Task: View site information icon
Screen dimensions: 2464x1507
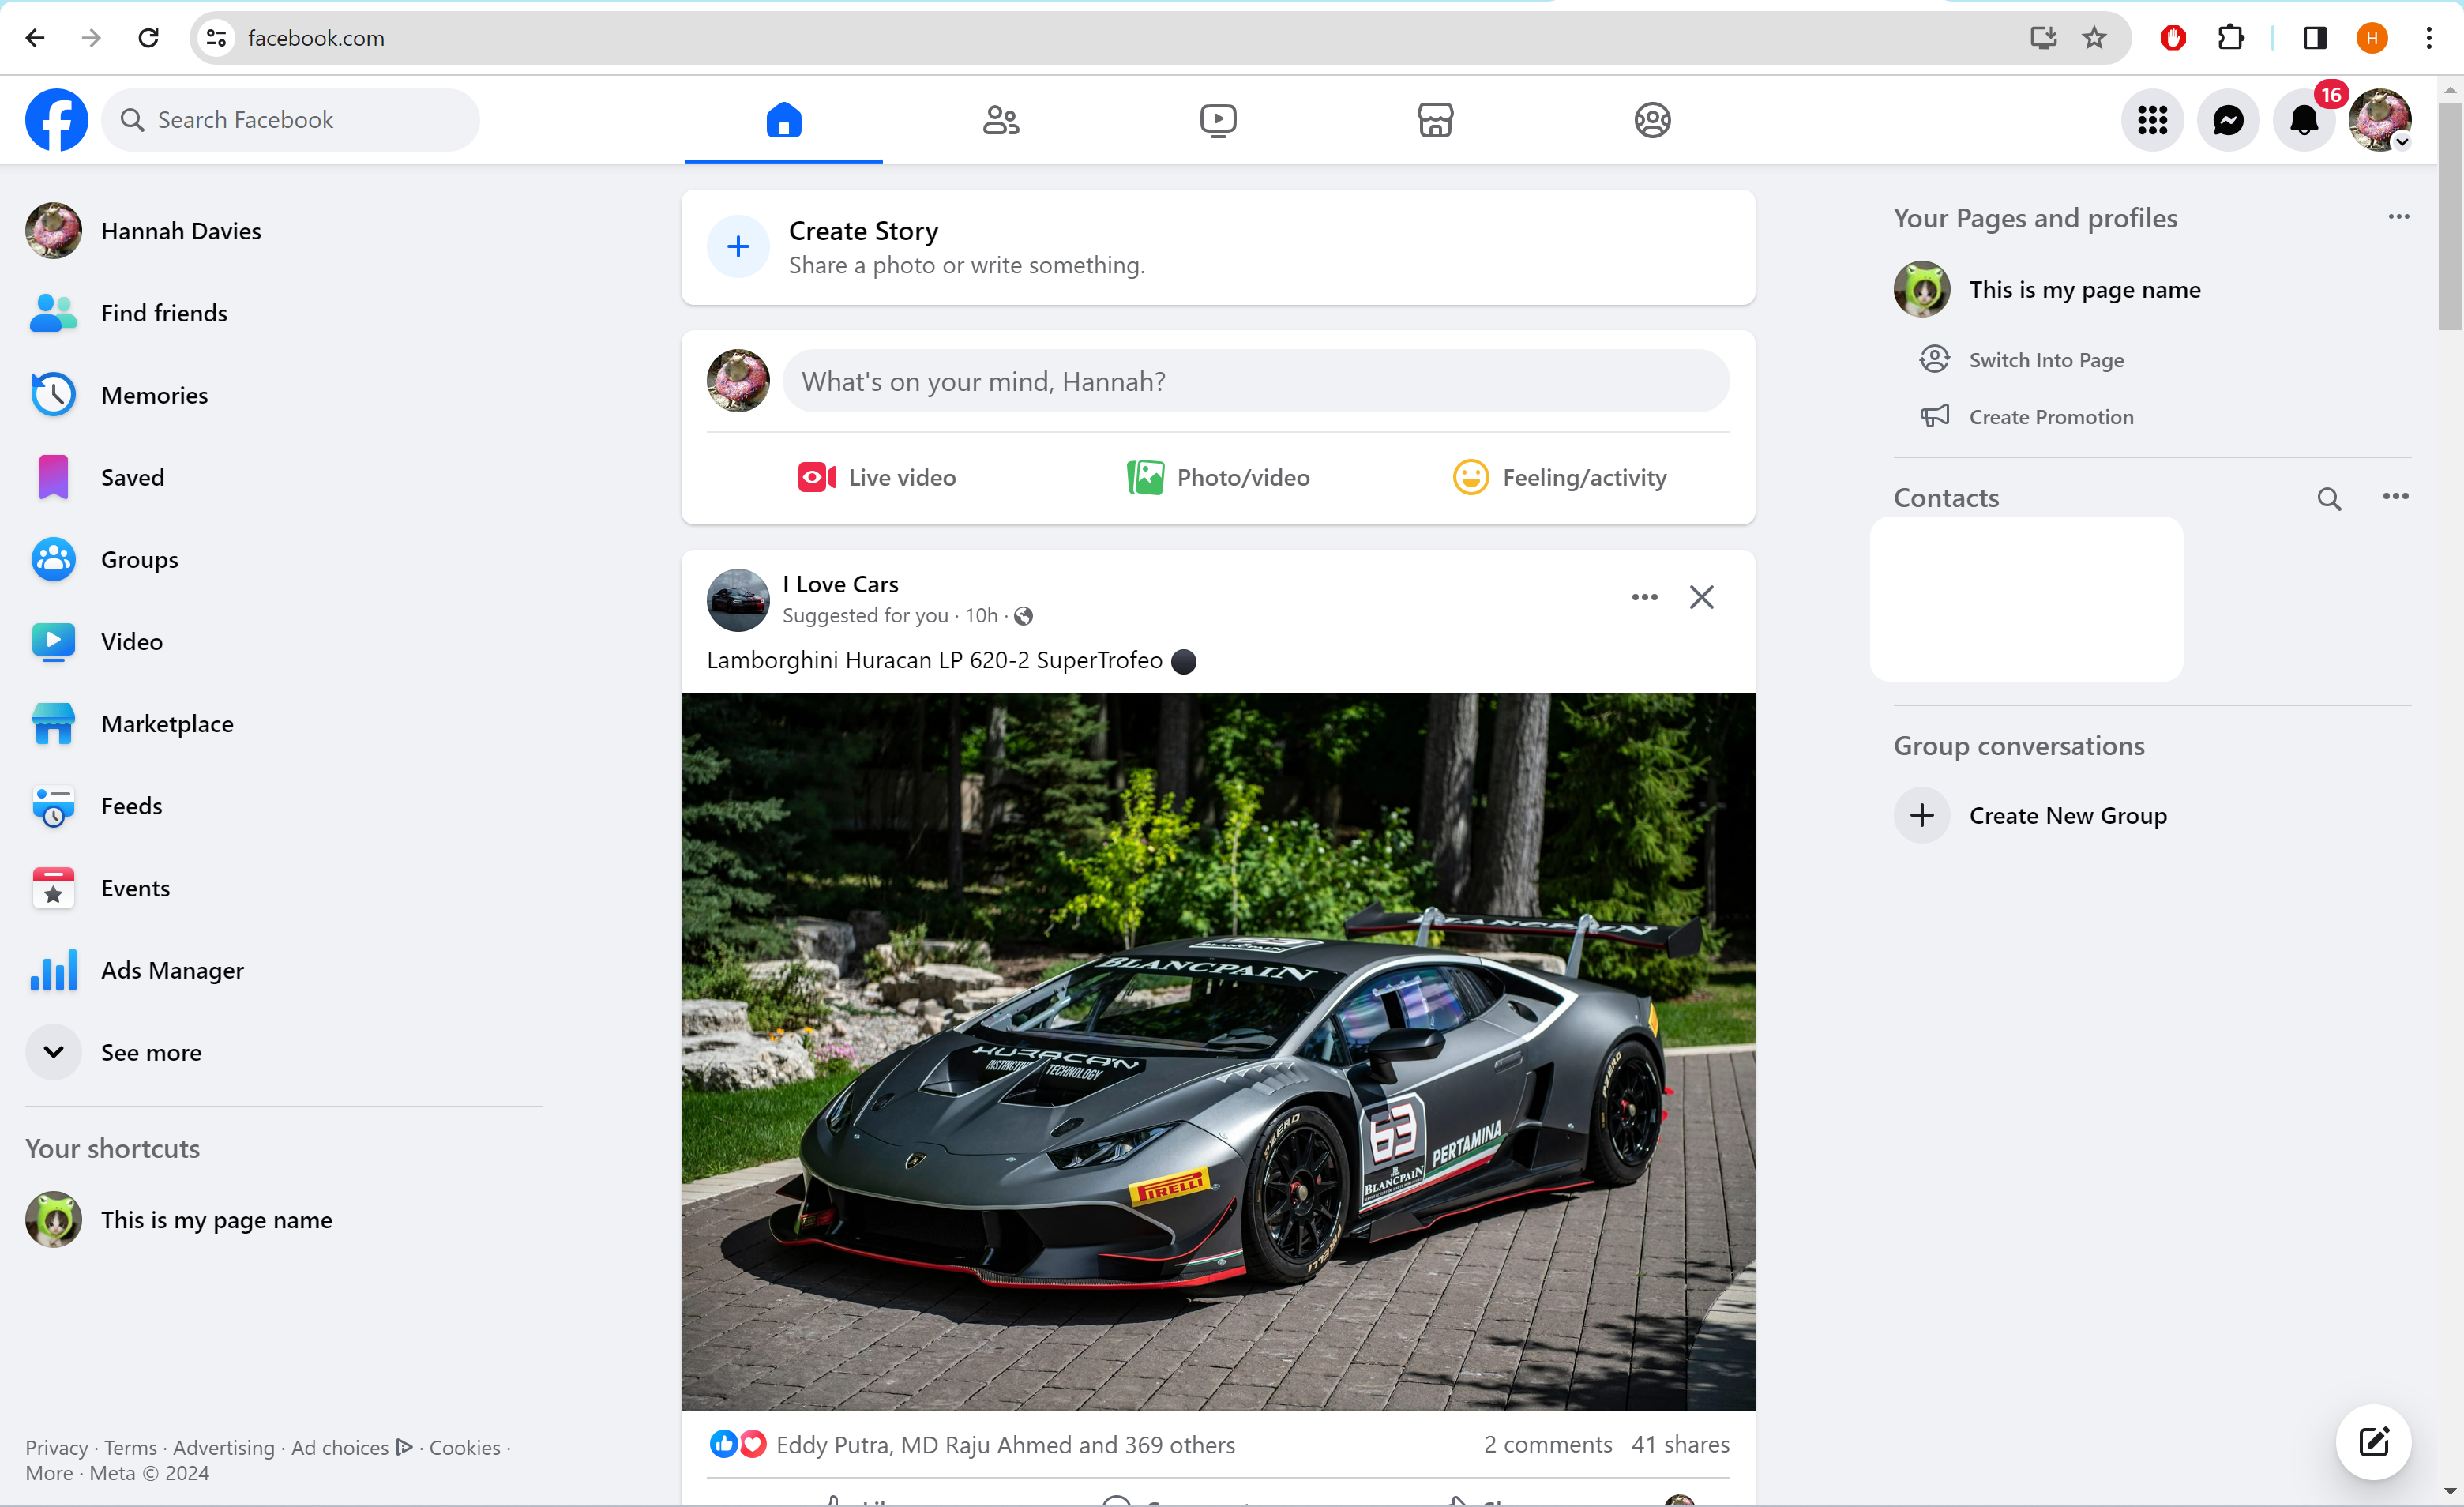Action: tap(216, 38)
